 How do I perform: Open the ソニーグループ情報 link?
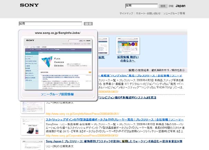tap(174, 13)
